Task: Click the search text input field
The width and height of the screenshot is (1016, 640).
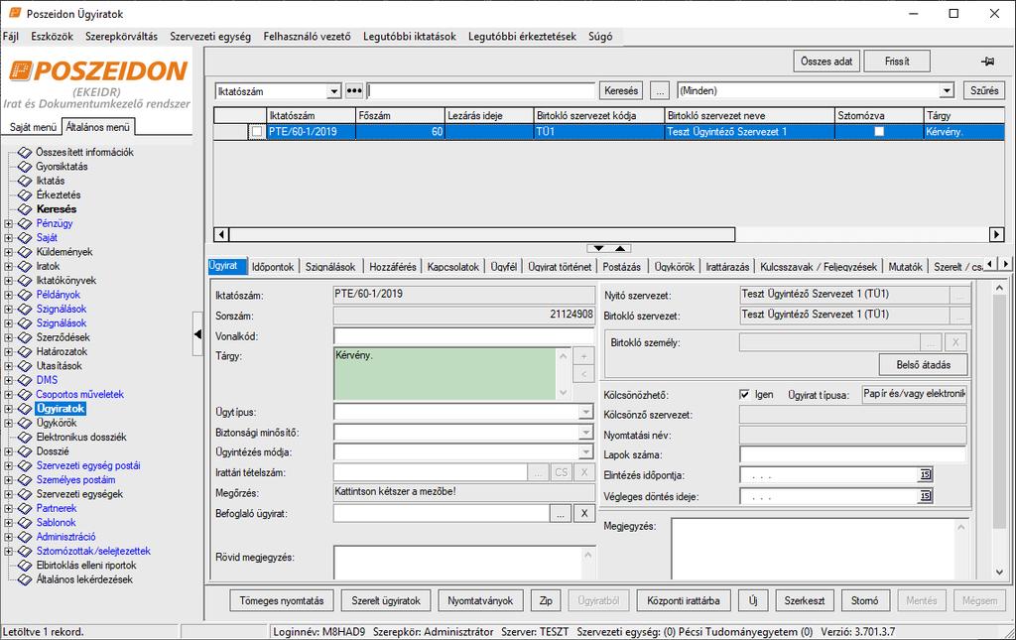Action: tap(481, 90)
